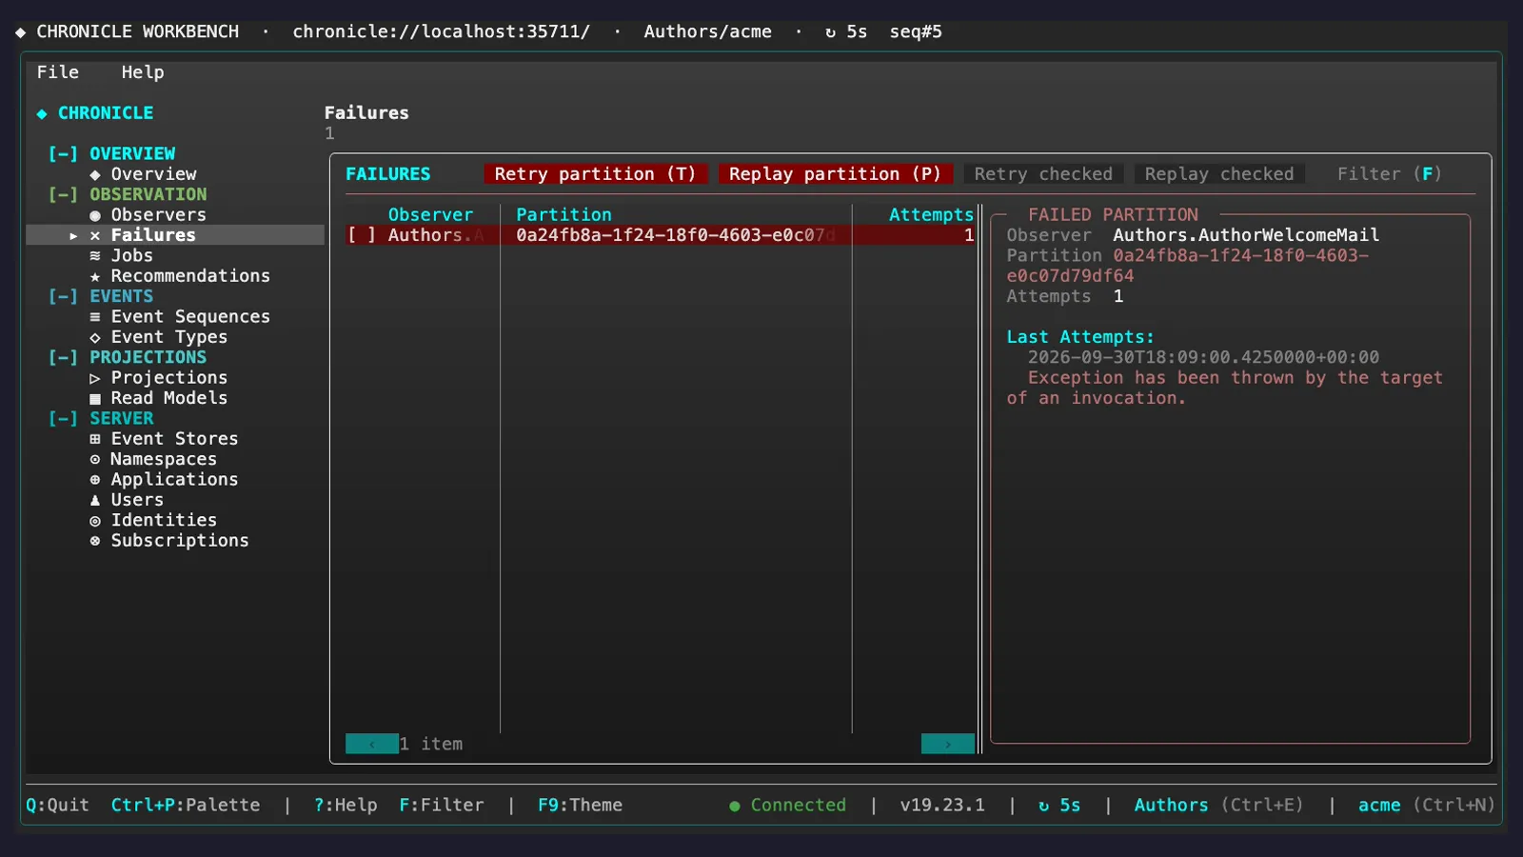Collapse the EVENTS tree section

[64, 296]
